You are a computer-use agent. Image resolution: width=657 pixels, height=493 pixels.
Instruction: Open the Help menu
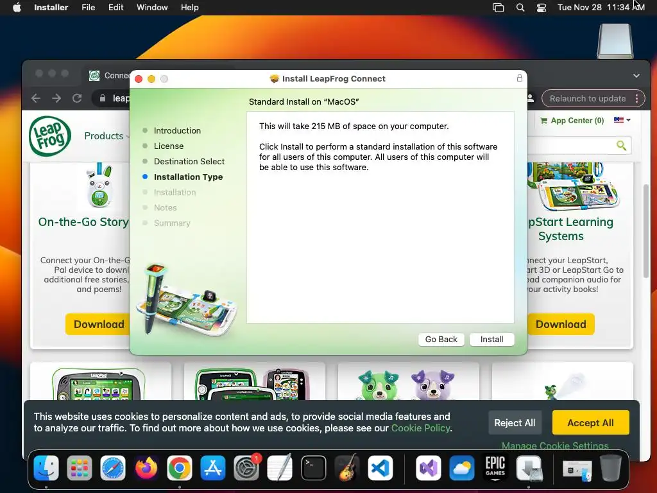tap(189, 7)
